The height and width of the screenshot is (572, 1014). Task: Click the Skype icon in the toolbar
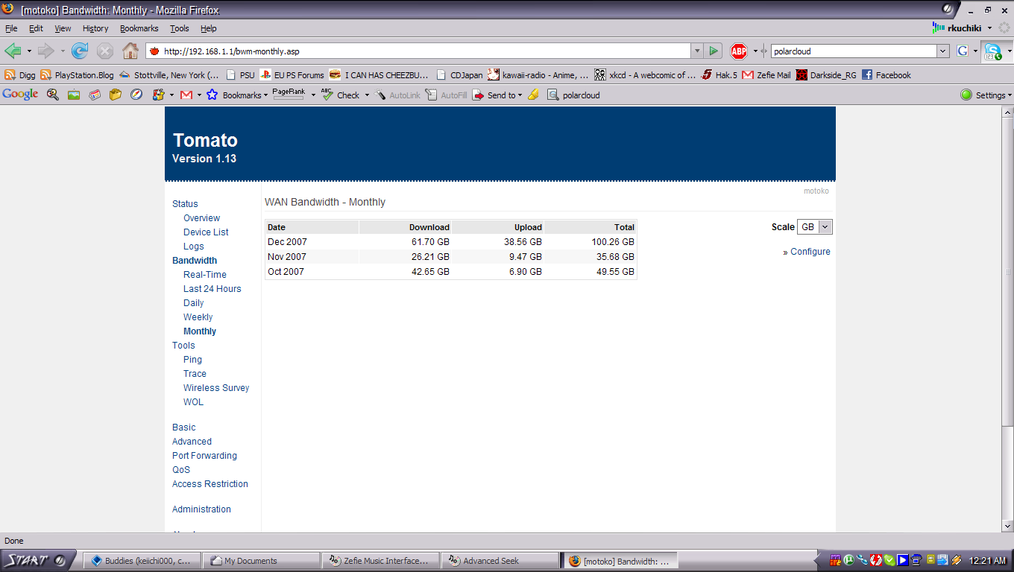coord(992,51)
